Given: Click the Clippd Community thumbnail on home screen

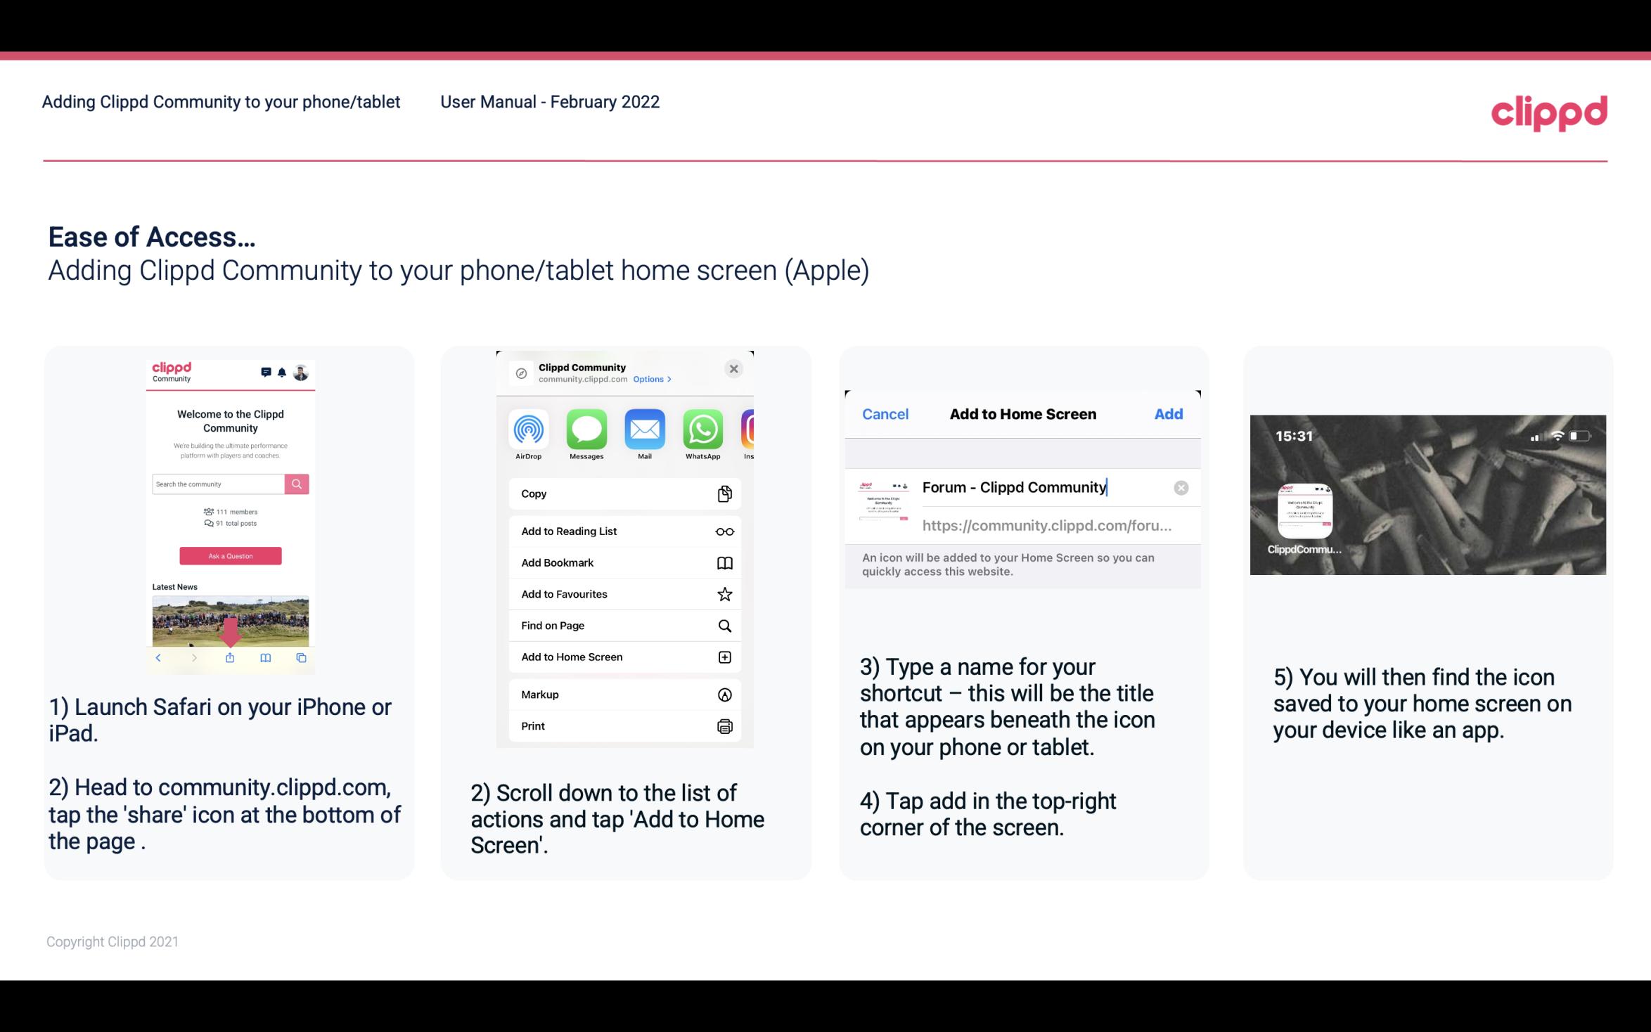Looking at the screenshot, I should click(1304, 511).
